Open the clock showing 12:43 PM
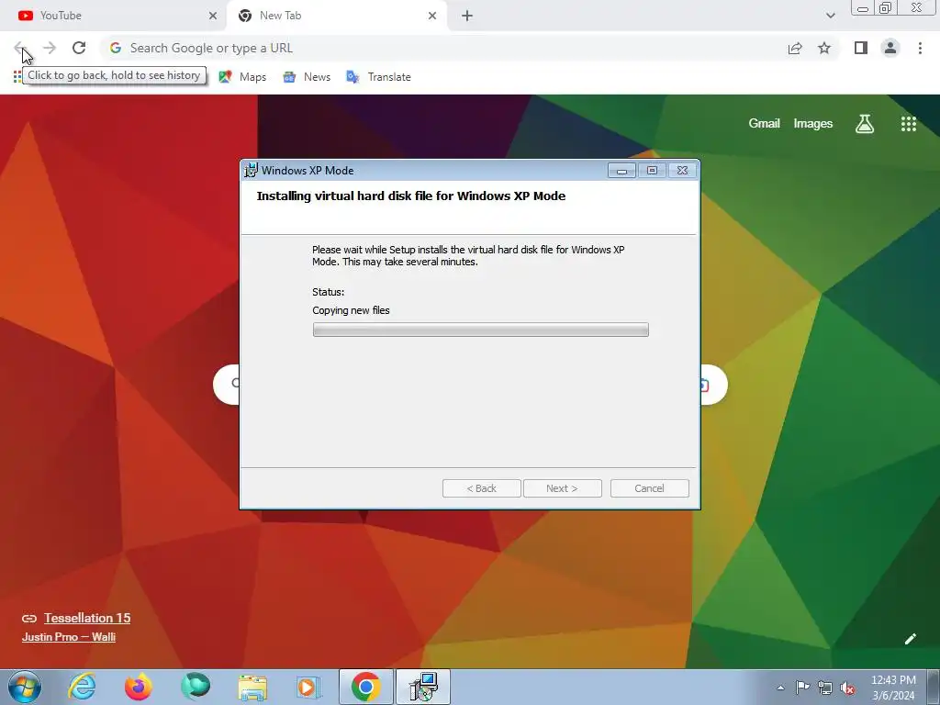The width and height of the screenshot is (940, 705). [893, 688]
